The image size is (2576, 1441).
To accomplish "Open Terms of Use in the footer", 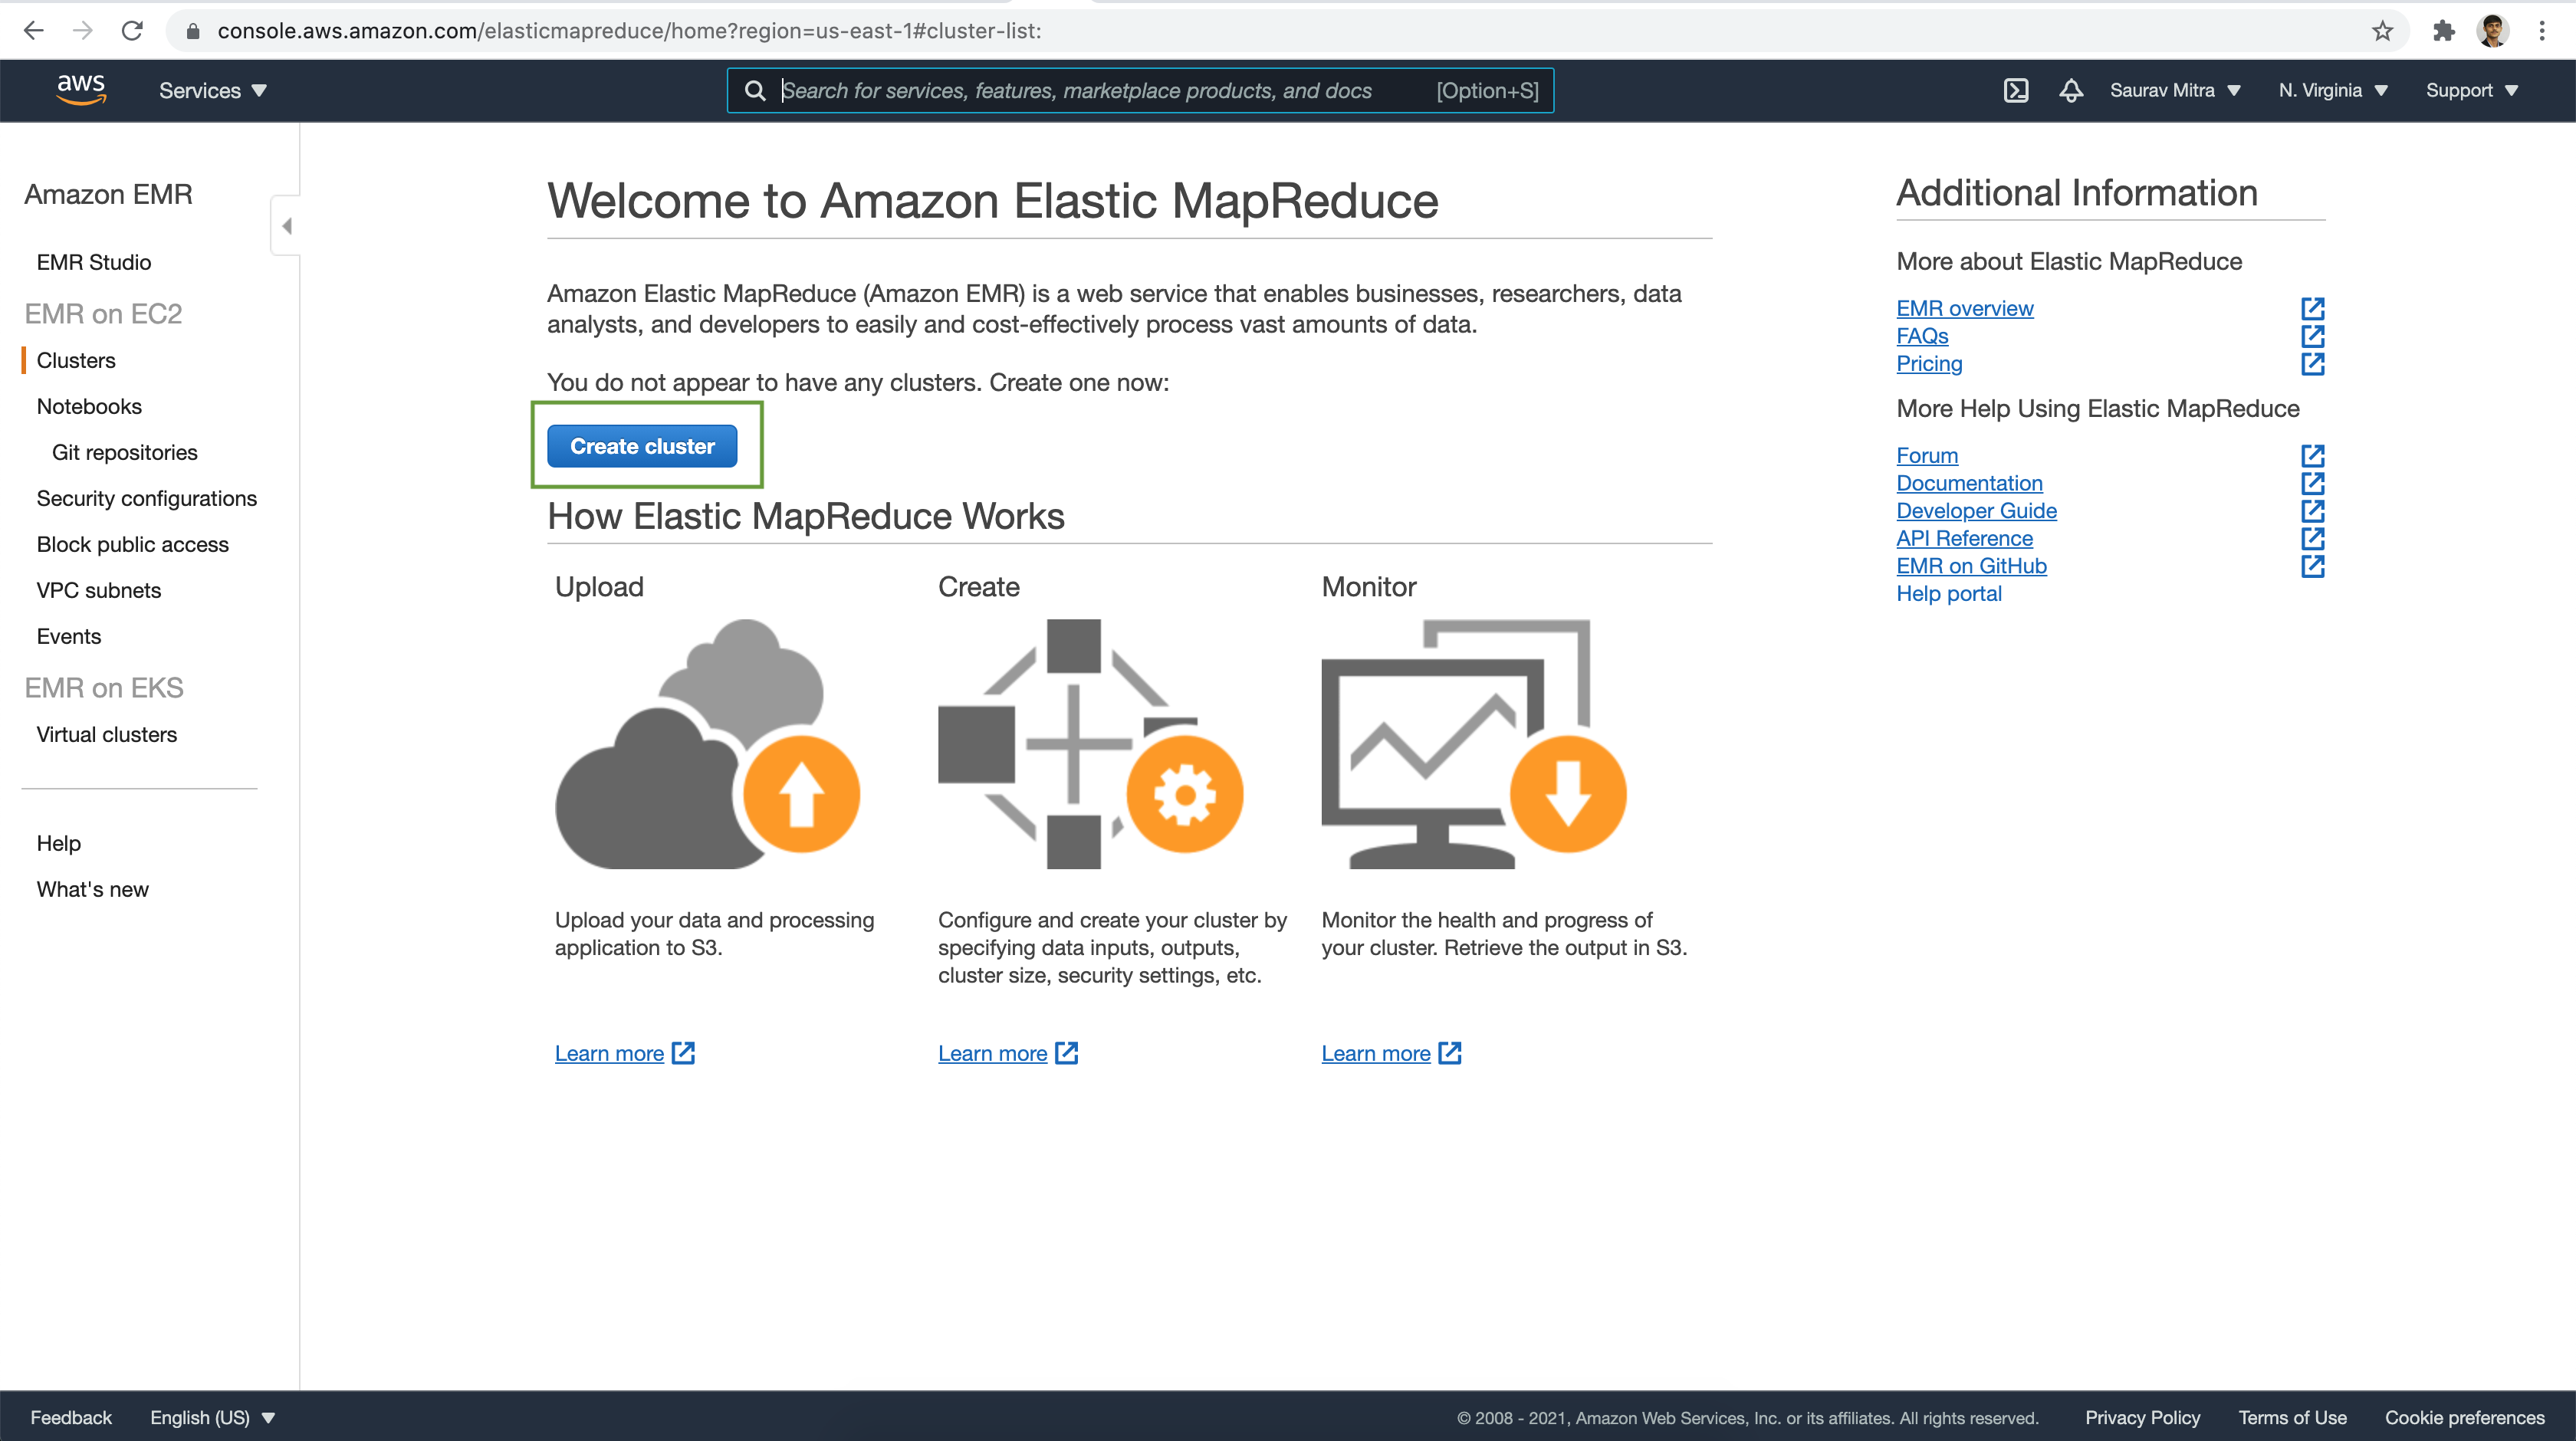I will coord(2292,1417).
